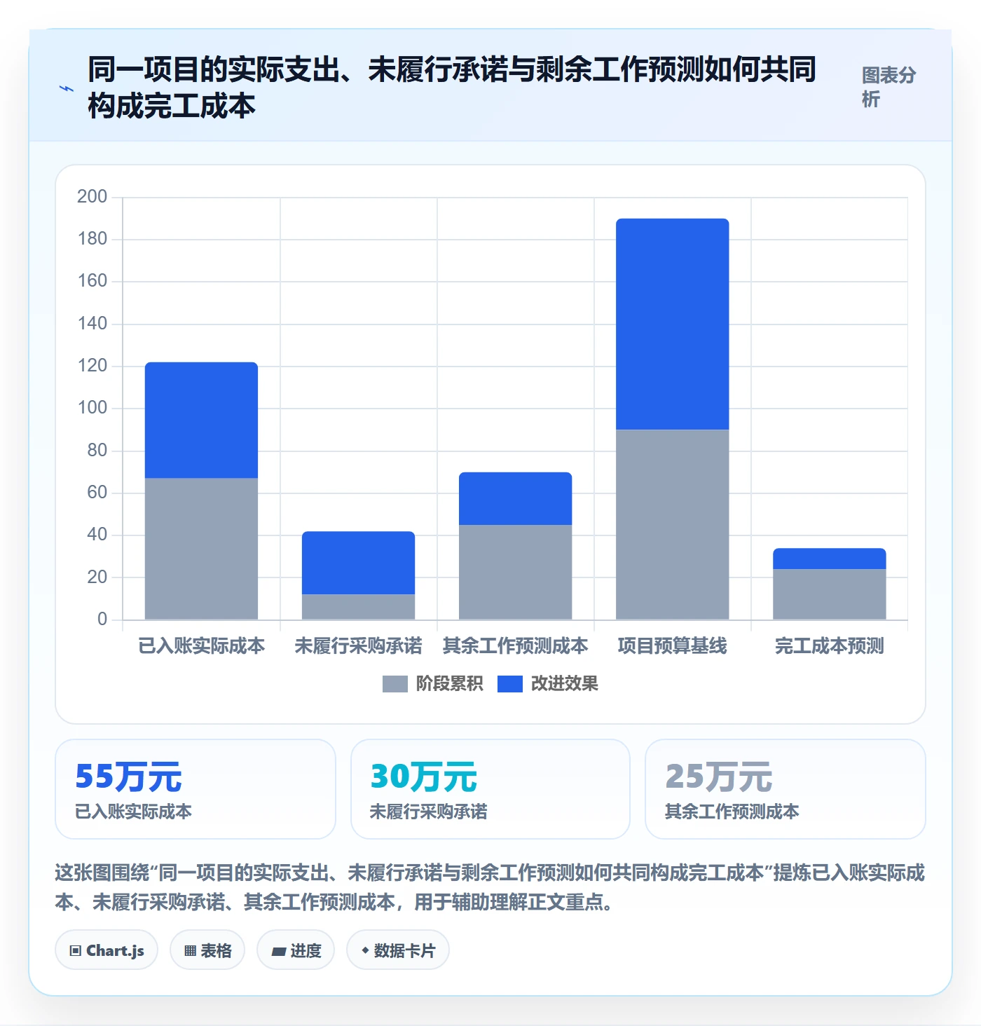The image size is (981, 1026).
Task: Click gray segment of 完工成本预测 bar
Action: click(x=829, y=594)
